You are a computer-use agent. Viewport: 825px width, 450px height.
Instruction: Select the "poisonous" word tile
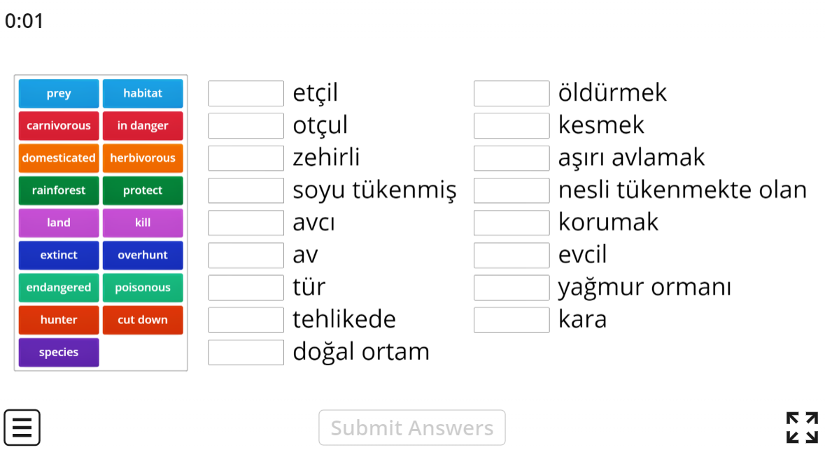point(143,287)
